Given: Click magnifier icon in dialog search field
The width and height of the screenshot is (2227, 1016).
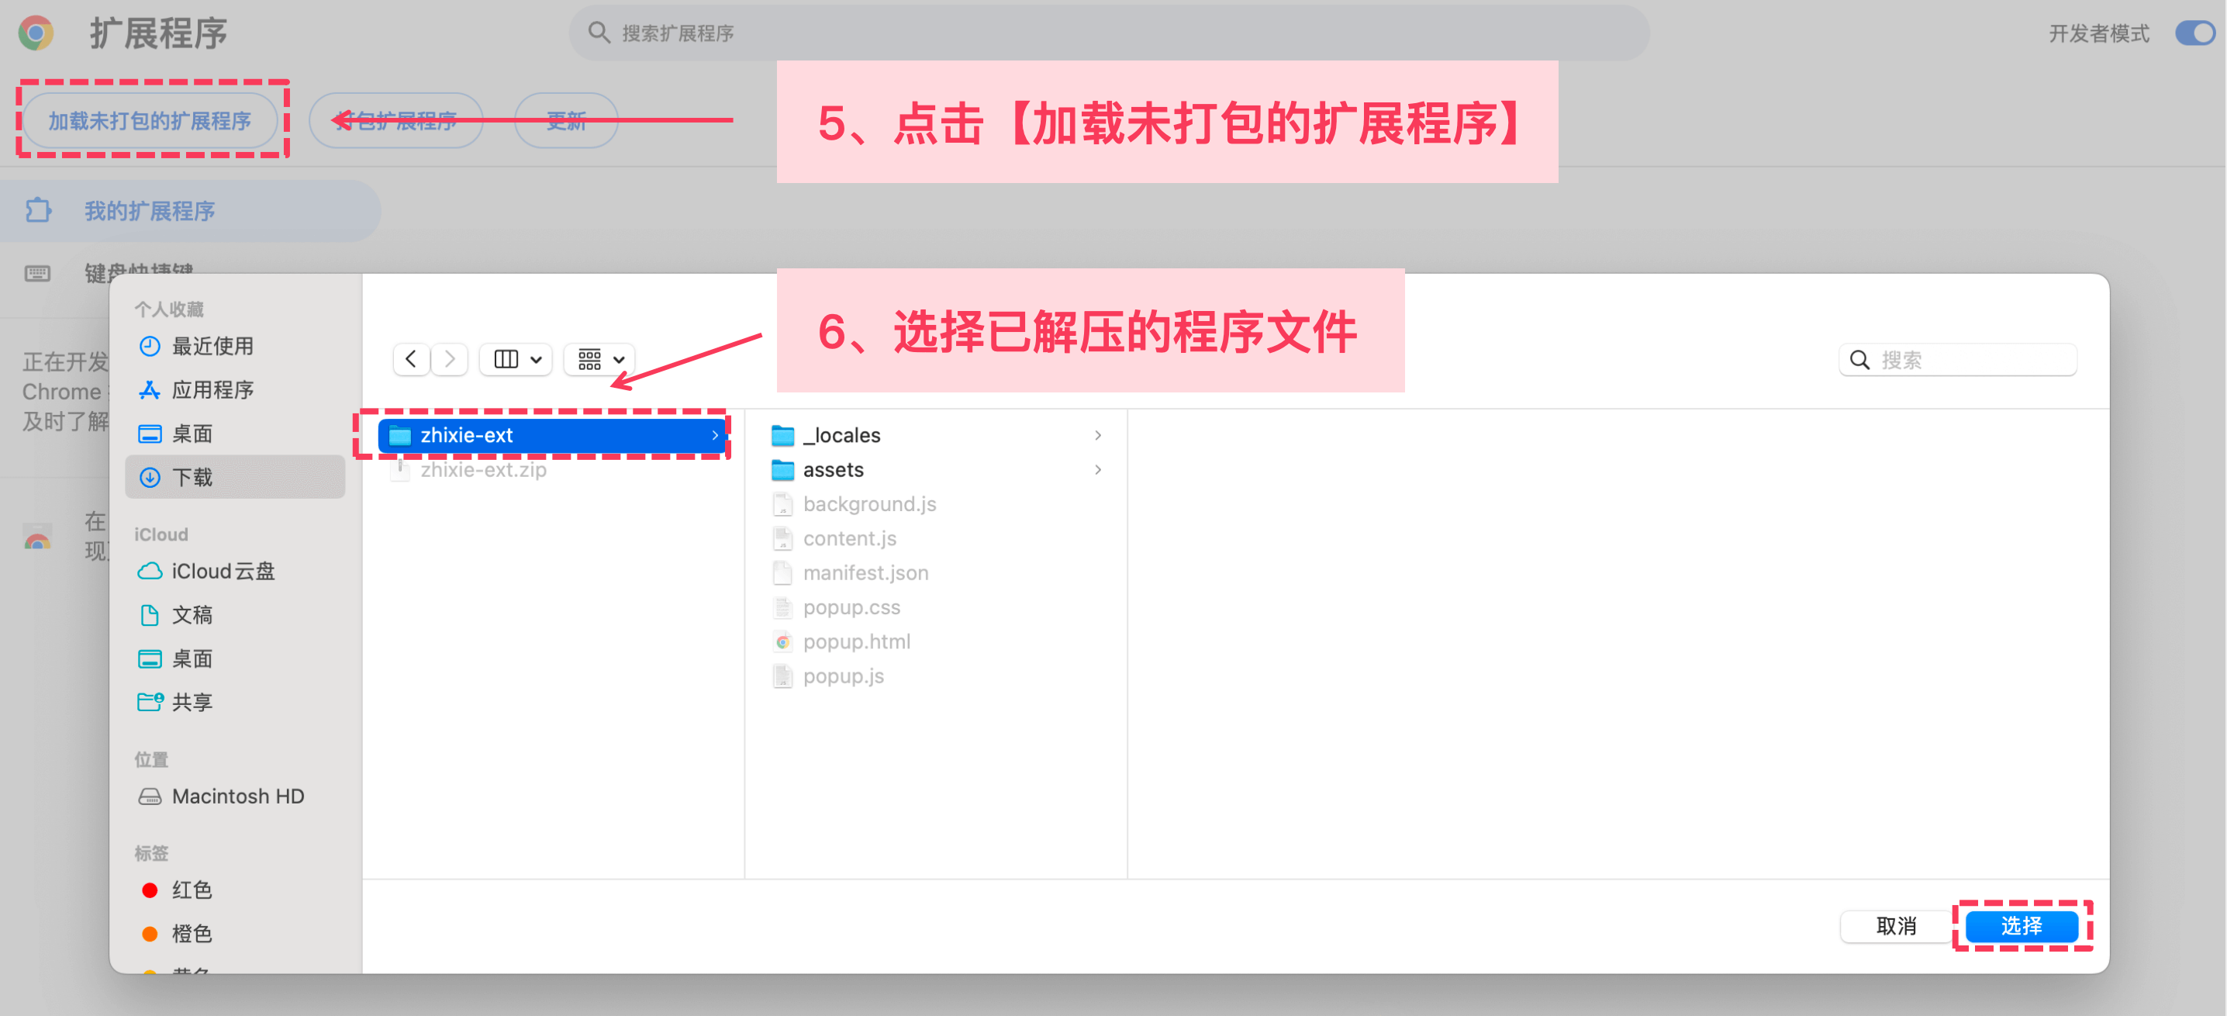Looking at the screenshot, I should point(1859,359).
